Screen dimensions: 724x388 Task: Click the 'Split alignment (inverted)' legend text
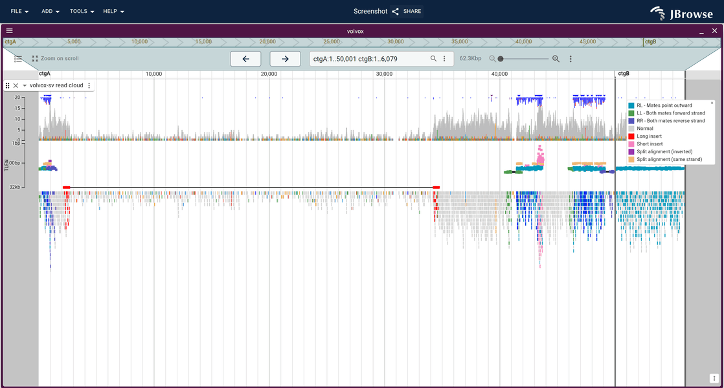664,151
